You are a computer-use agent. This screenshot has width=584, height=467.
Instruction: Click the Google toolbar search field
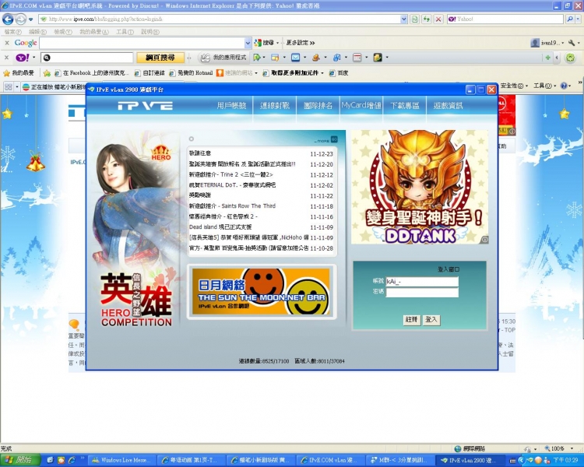pyautogui.click(x=142, y=44)
